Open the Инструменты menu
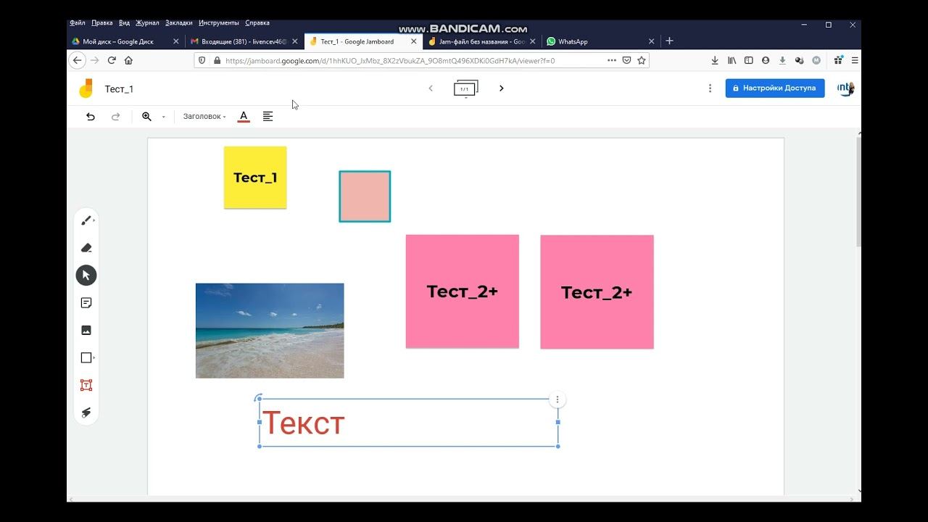Screen dimensions: 928x522 coord(218,23)
